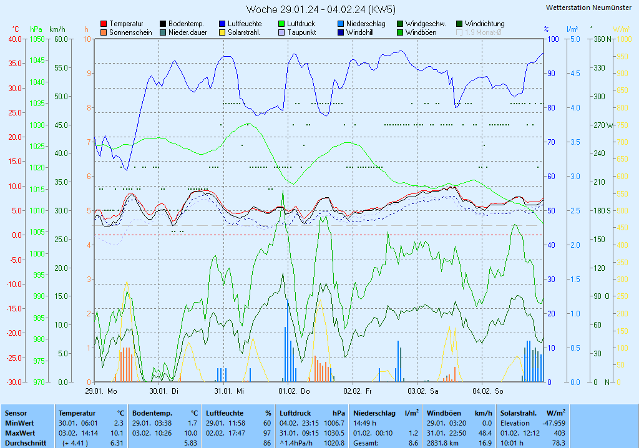Click the 30.01. Di date label
The height and width of the screenshot is (448, 639).
[164, 391]
